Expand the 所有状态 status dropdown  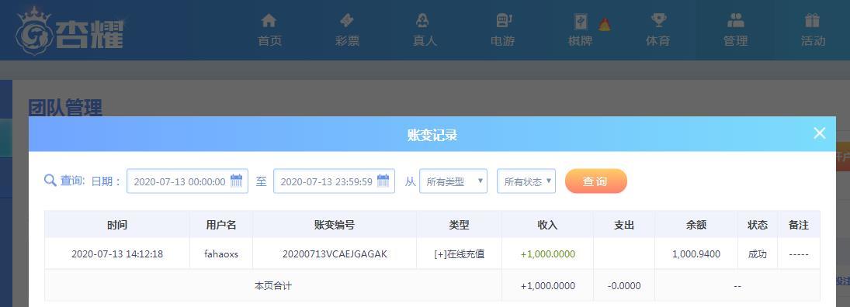tap(526, 181)
